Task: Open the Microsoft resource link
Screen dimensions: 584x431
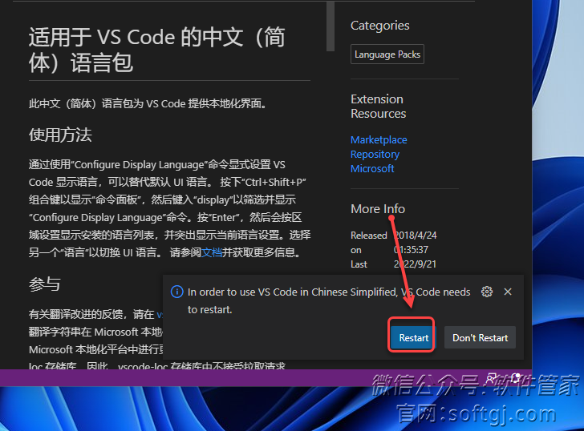Action: coord(372,169)
